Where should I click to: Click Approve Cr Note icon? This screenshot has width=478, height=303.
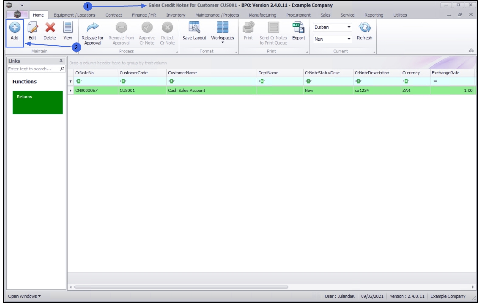(x=147, y=28)
